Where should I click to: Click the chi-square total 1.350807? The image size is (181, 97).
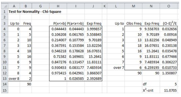(169, 73)
